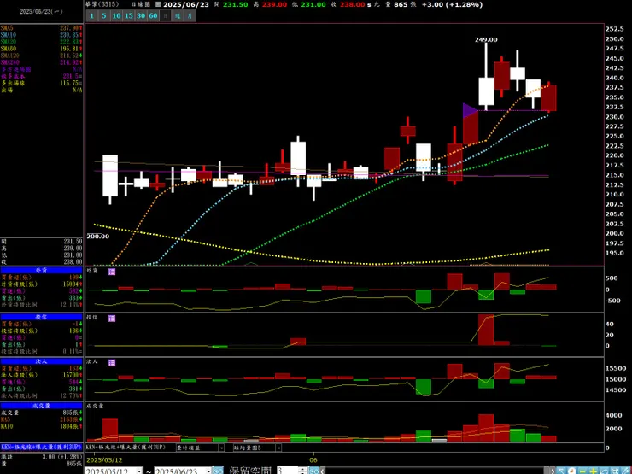
Task: Click the 15700 法人持股 value
Action: 70,375
